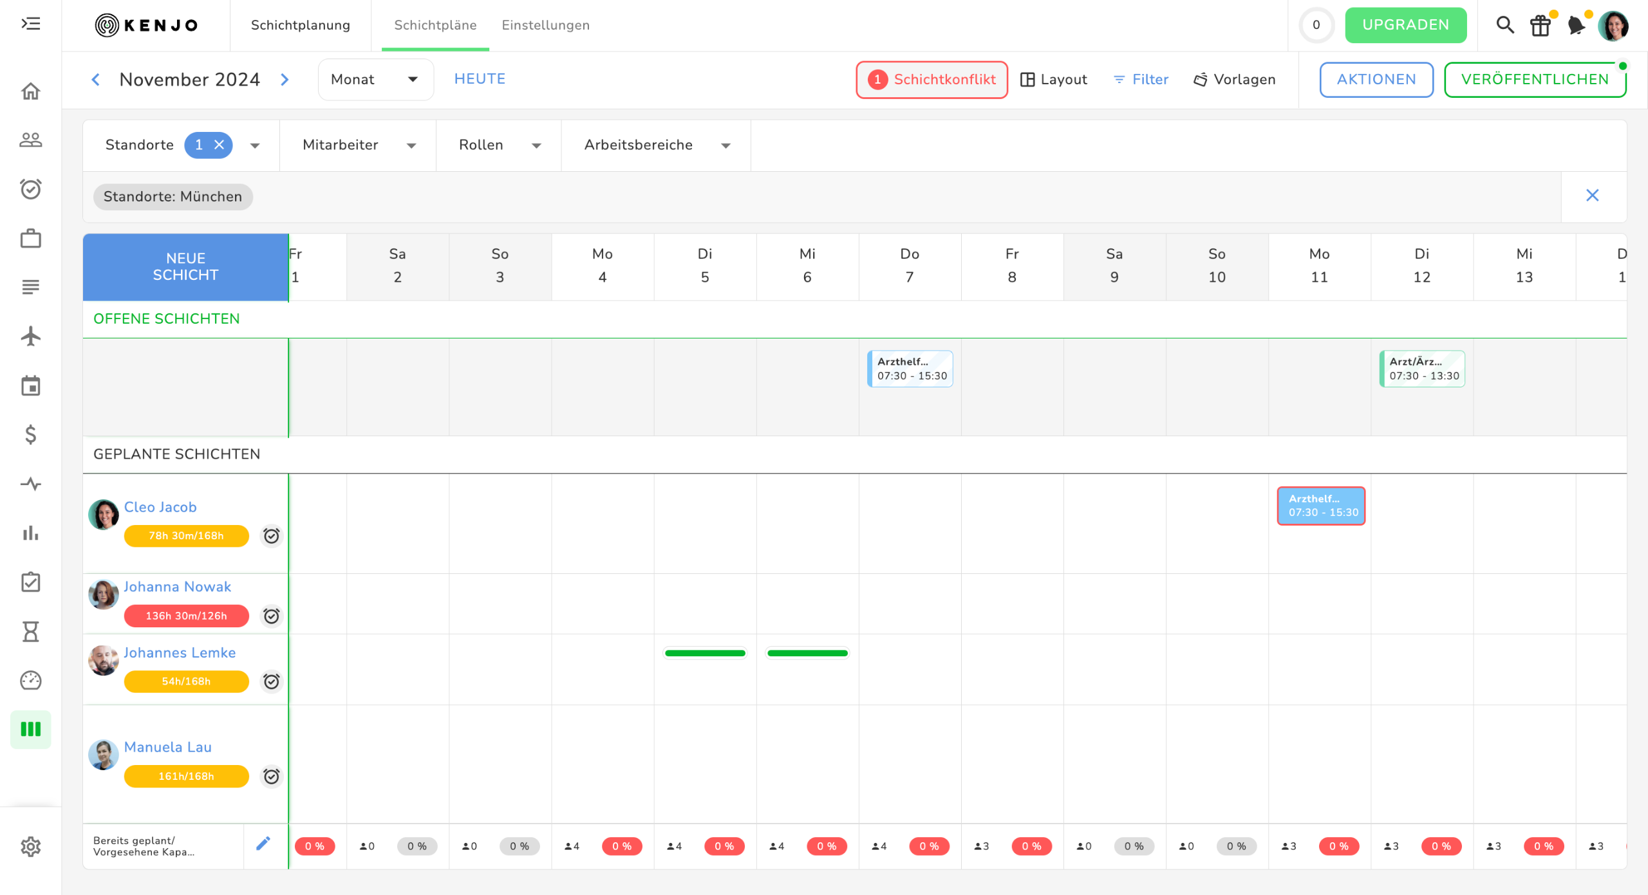1648x895 pixels.
Task: Open the Monat view dropdown
Action: point(375,80)
